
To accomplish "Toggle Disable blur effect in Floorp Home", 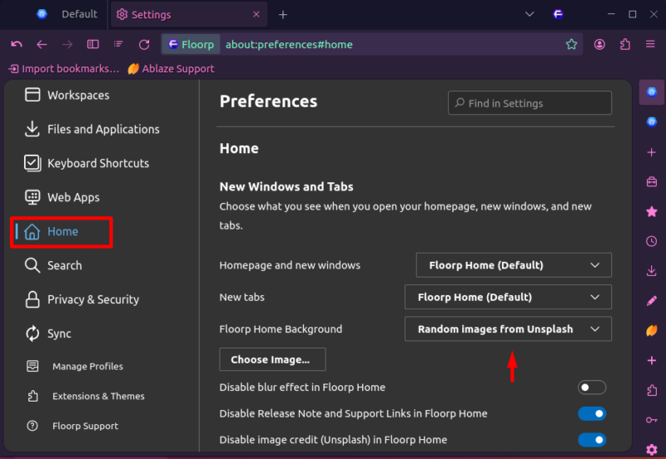I will tap(592, 387).
